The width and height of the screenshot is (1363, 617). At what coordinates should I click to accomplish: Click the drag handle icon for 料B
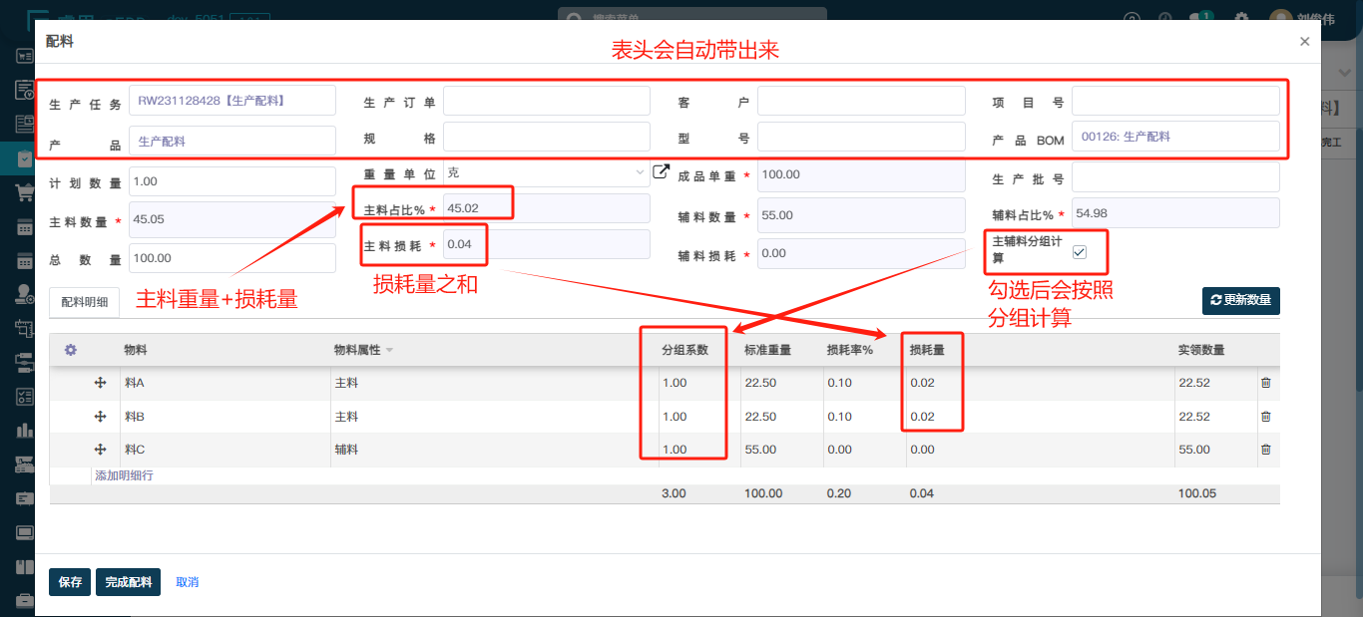coord(100,417)
